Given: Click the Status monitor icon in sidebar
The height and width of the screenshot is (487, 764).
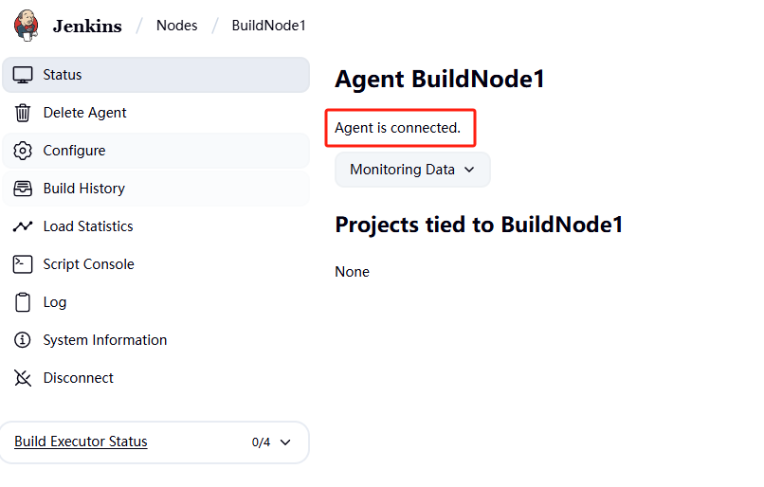Looking at the screenshot, I should click(24, 75).
